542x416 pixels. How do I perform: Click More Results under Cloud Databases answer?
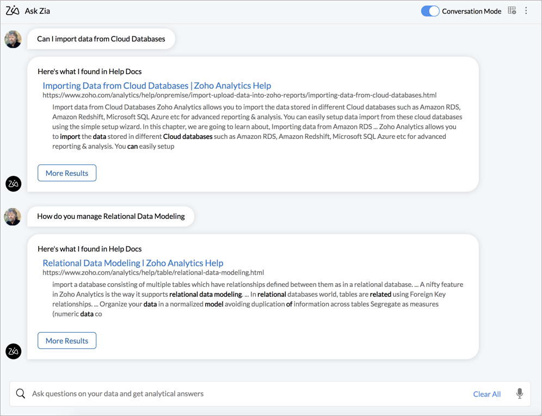click(x=67, y=173)
